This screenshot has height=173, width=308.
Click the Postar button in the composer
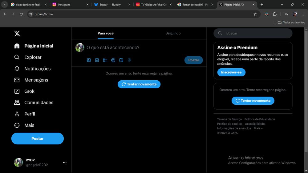tap(193, 60)
